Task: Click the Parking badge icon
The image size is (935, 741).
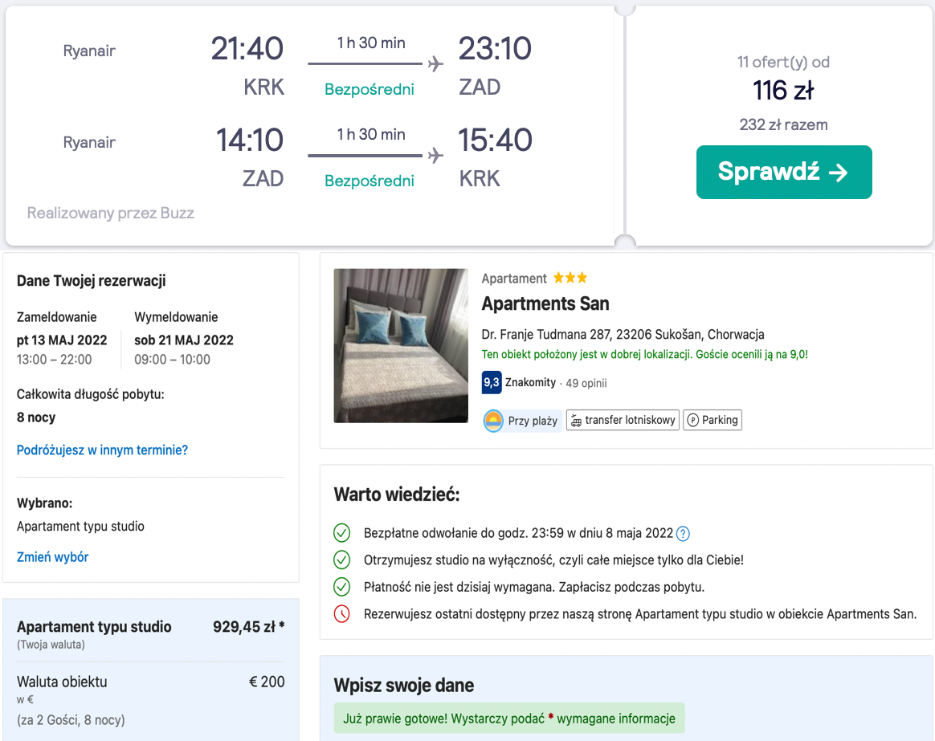Action: 692,420
